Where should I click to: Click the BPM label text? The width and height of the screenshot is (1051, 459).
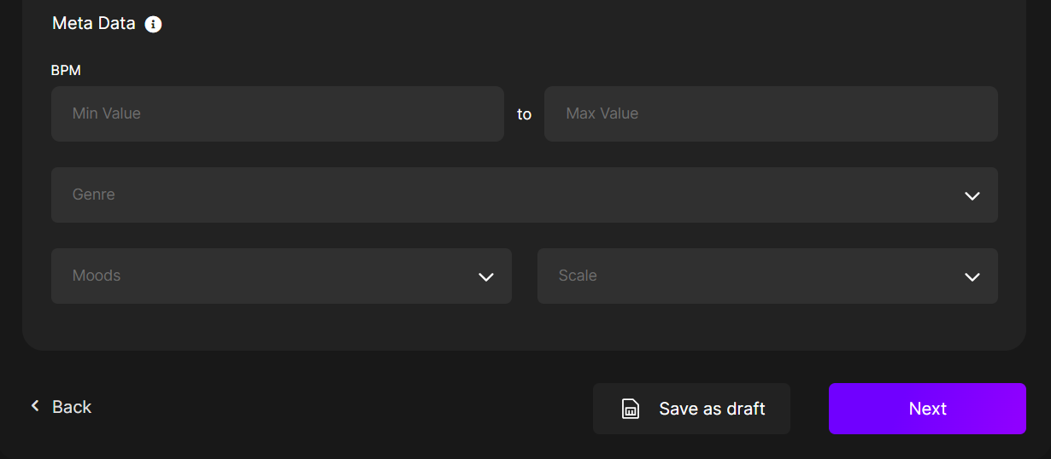tap(66, 70)
